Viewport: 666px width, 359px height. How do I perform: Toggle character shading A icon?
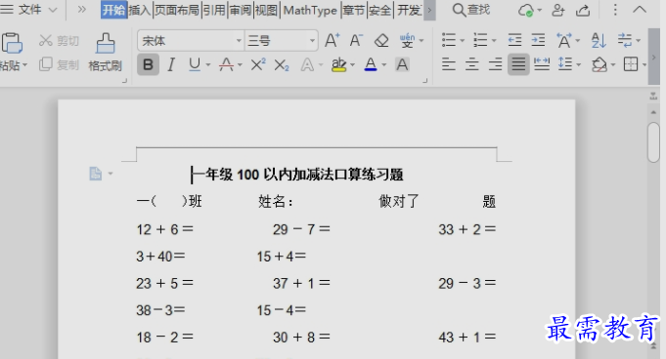pos(402,64)
